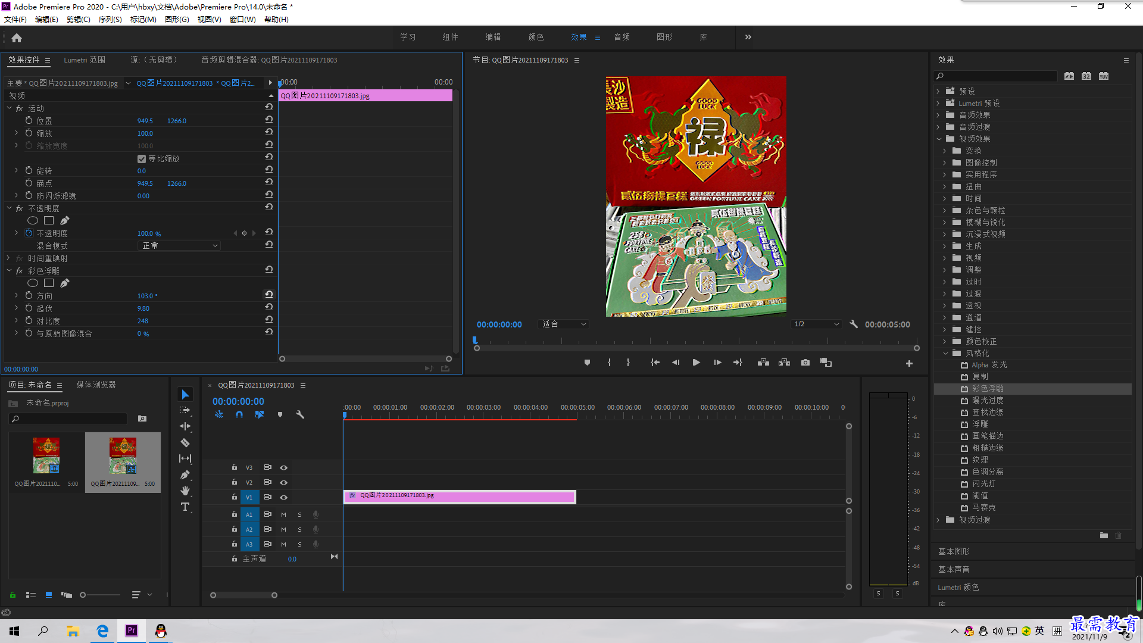Select the Type tool
The width and height of the screenshot is (1143, 643).
(x=185, y=507)
